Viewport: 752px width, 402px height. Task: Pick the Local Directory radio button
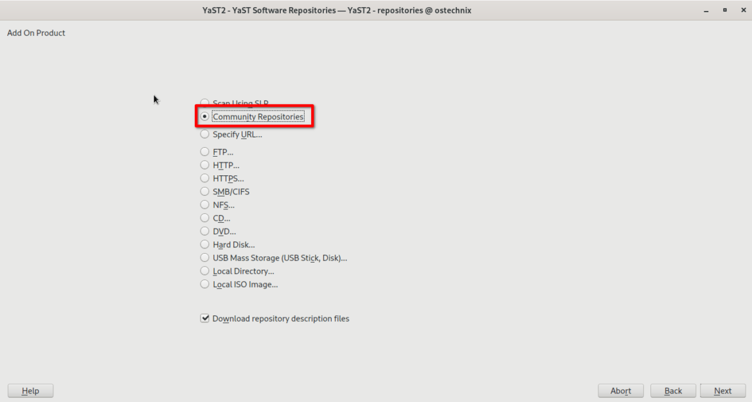[x=205, y=271]
